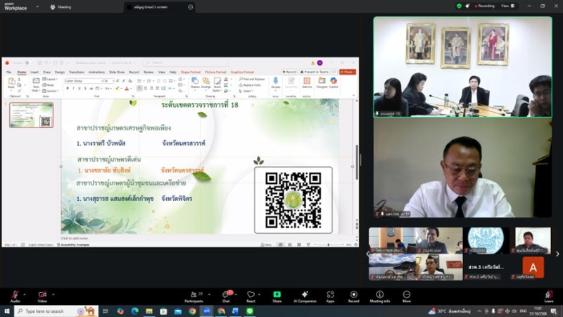
Task: Open the Chat panel
Action: pos(226,296)
